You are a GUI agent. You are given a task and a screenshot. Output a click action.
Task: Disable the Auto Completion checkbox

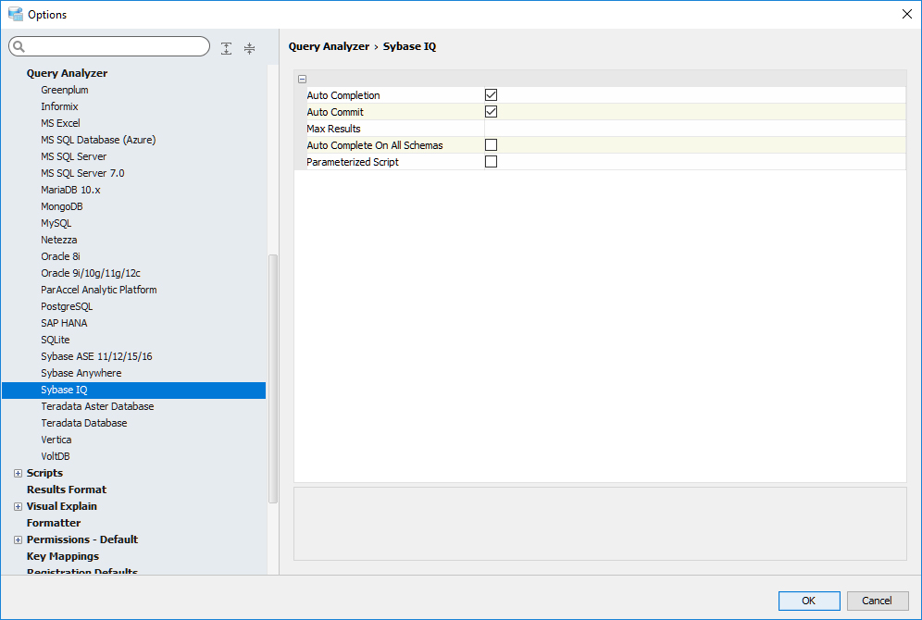[492, 95]
